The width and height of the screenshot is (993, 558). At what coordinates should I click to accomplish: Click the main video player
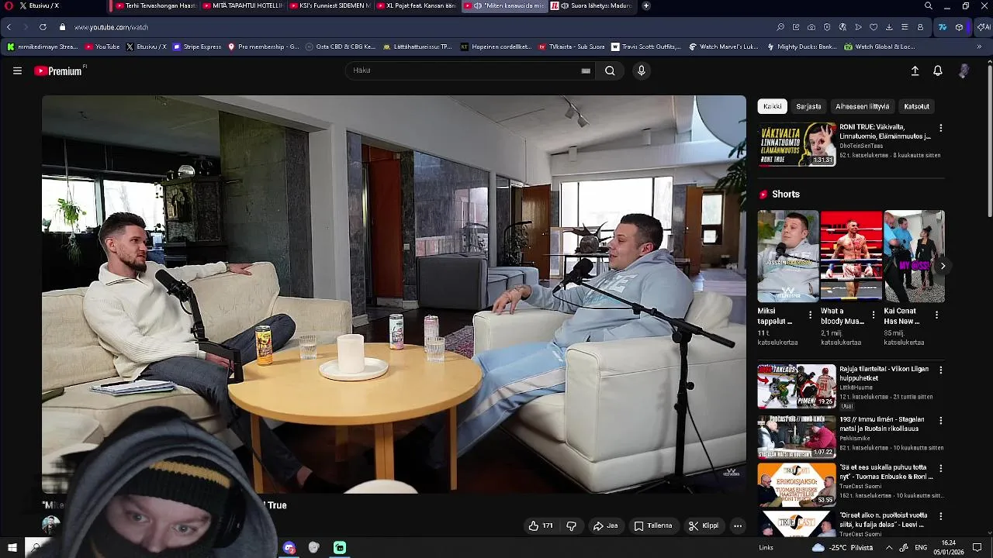tap(394, 294)
